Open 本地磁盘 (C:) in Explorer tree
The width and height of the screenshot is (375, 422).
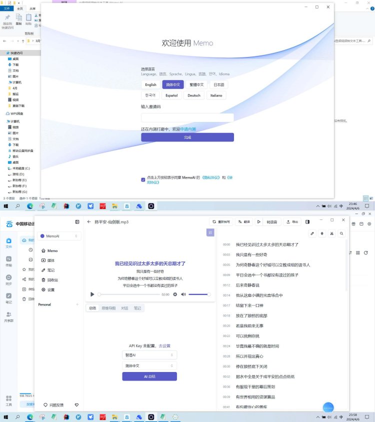click(x=19, y=168)
